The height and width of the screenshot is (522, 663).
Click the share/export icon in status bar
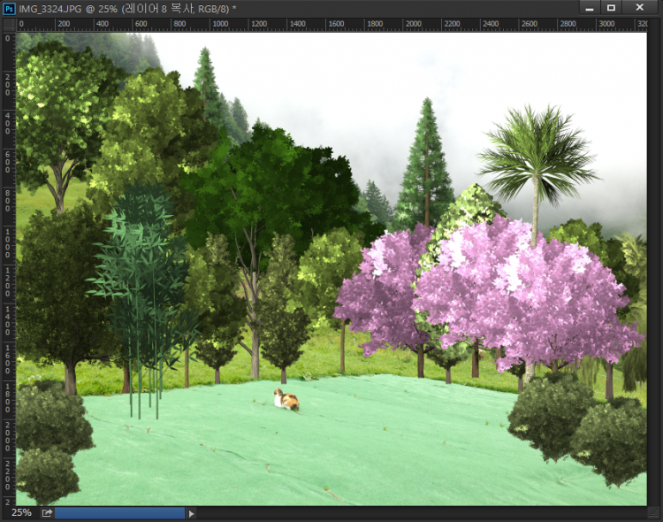(x=47, y=512)
